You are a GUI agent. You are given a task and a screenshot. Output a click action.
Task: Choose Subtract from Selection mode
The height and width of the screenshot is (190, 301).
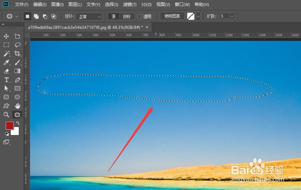pos(45,16)
